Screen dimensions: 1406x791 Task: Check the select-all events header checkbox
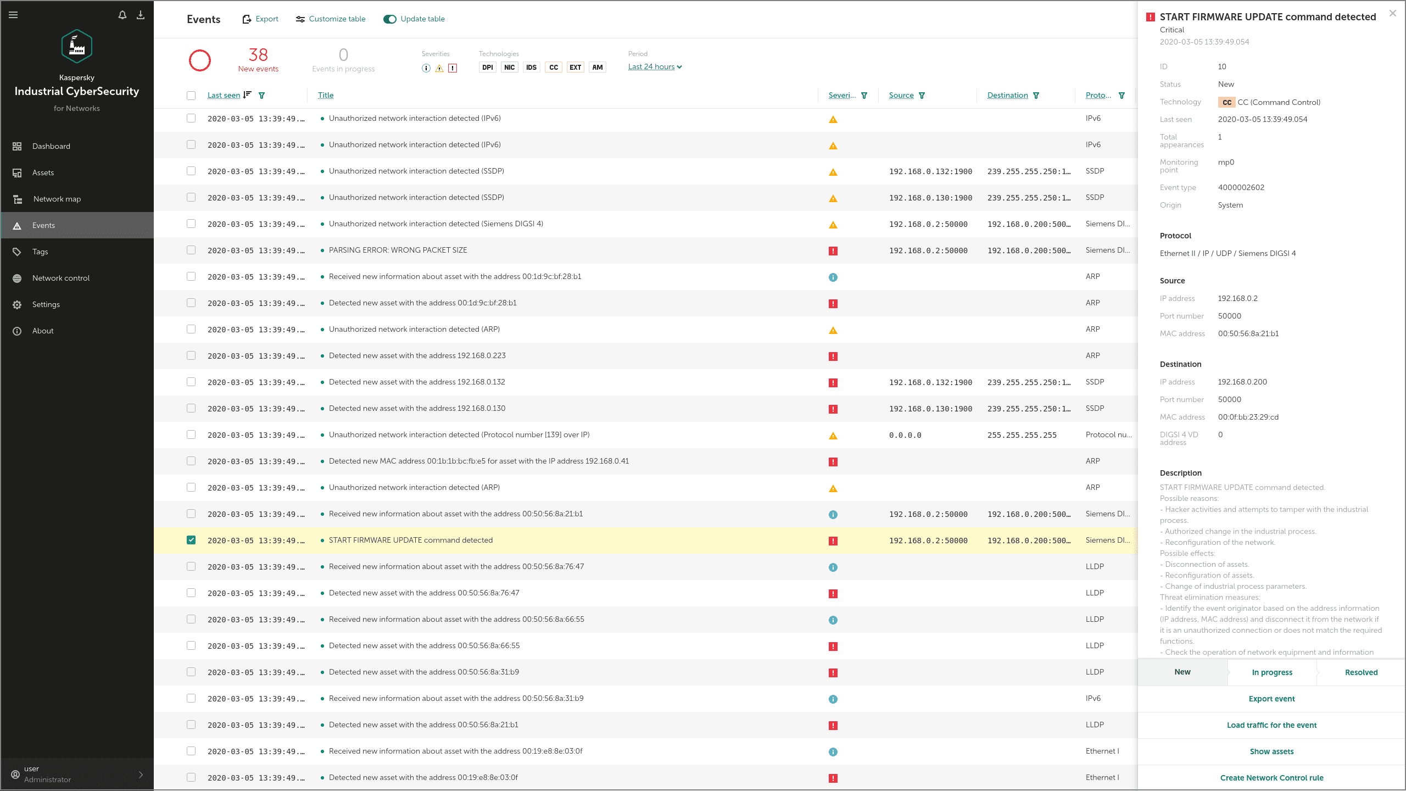191,96
